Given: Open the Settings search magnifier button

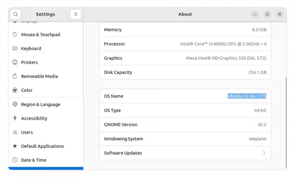Looking at the screenshot, I should click(15, 14).
